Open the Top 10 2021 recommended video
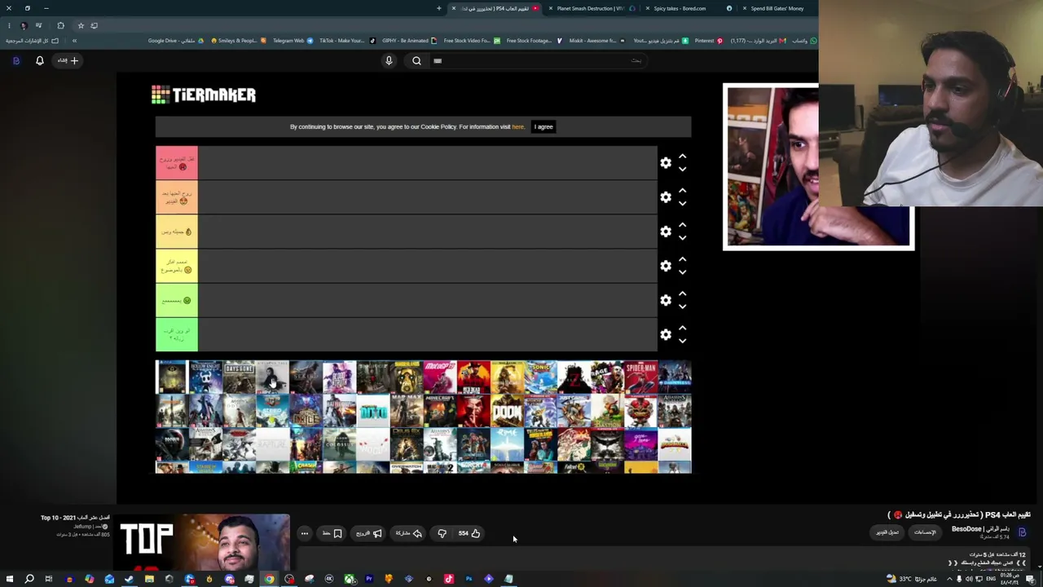The height and width of the screenshot is (587, 1043). tap(204, 542)
